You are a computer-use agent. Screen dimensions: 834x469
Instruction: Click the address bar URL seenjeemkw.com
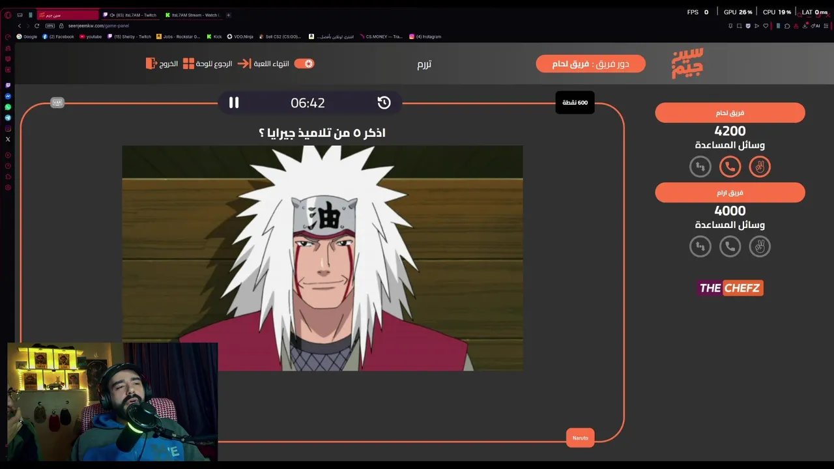[x=98, y=26]
